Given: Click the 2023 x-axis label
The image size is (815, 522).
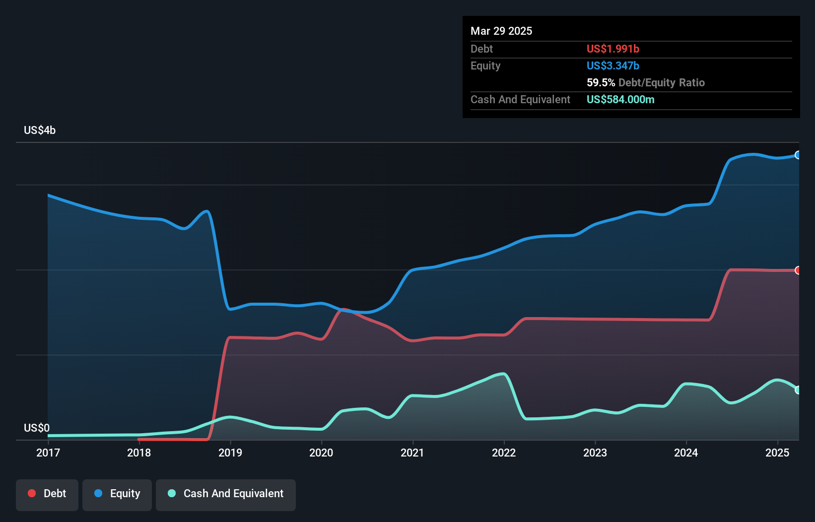Looking at the screenshot, I should pos(595,453).
